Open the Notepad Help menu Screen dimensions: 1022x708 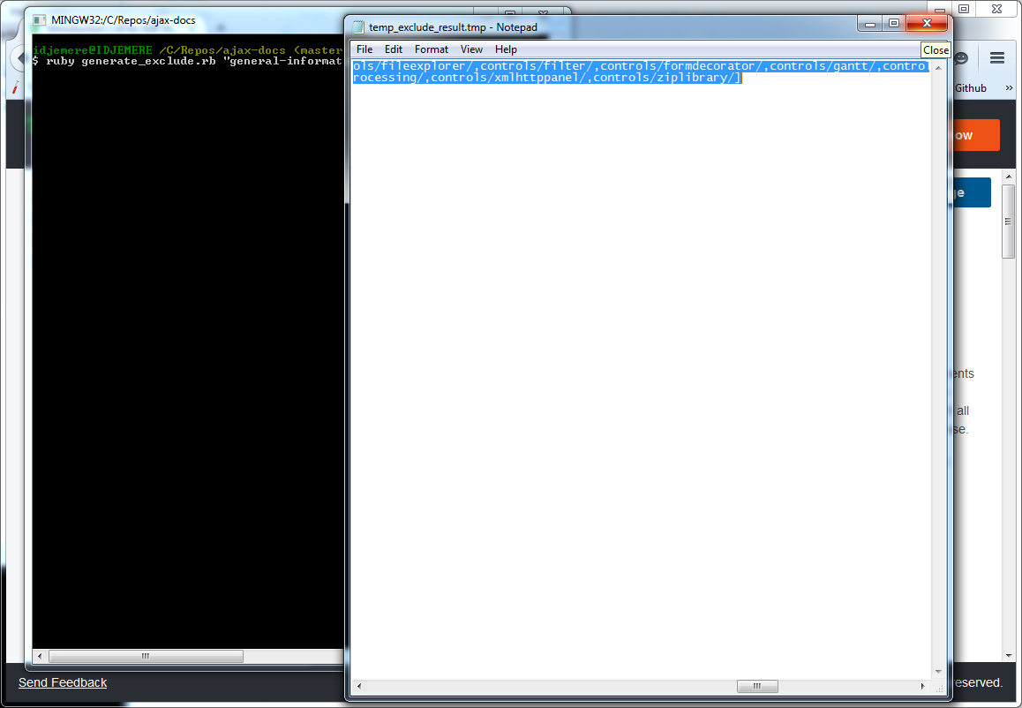coord(506,49)
